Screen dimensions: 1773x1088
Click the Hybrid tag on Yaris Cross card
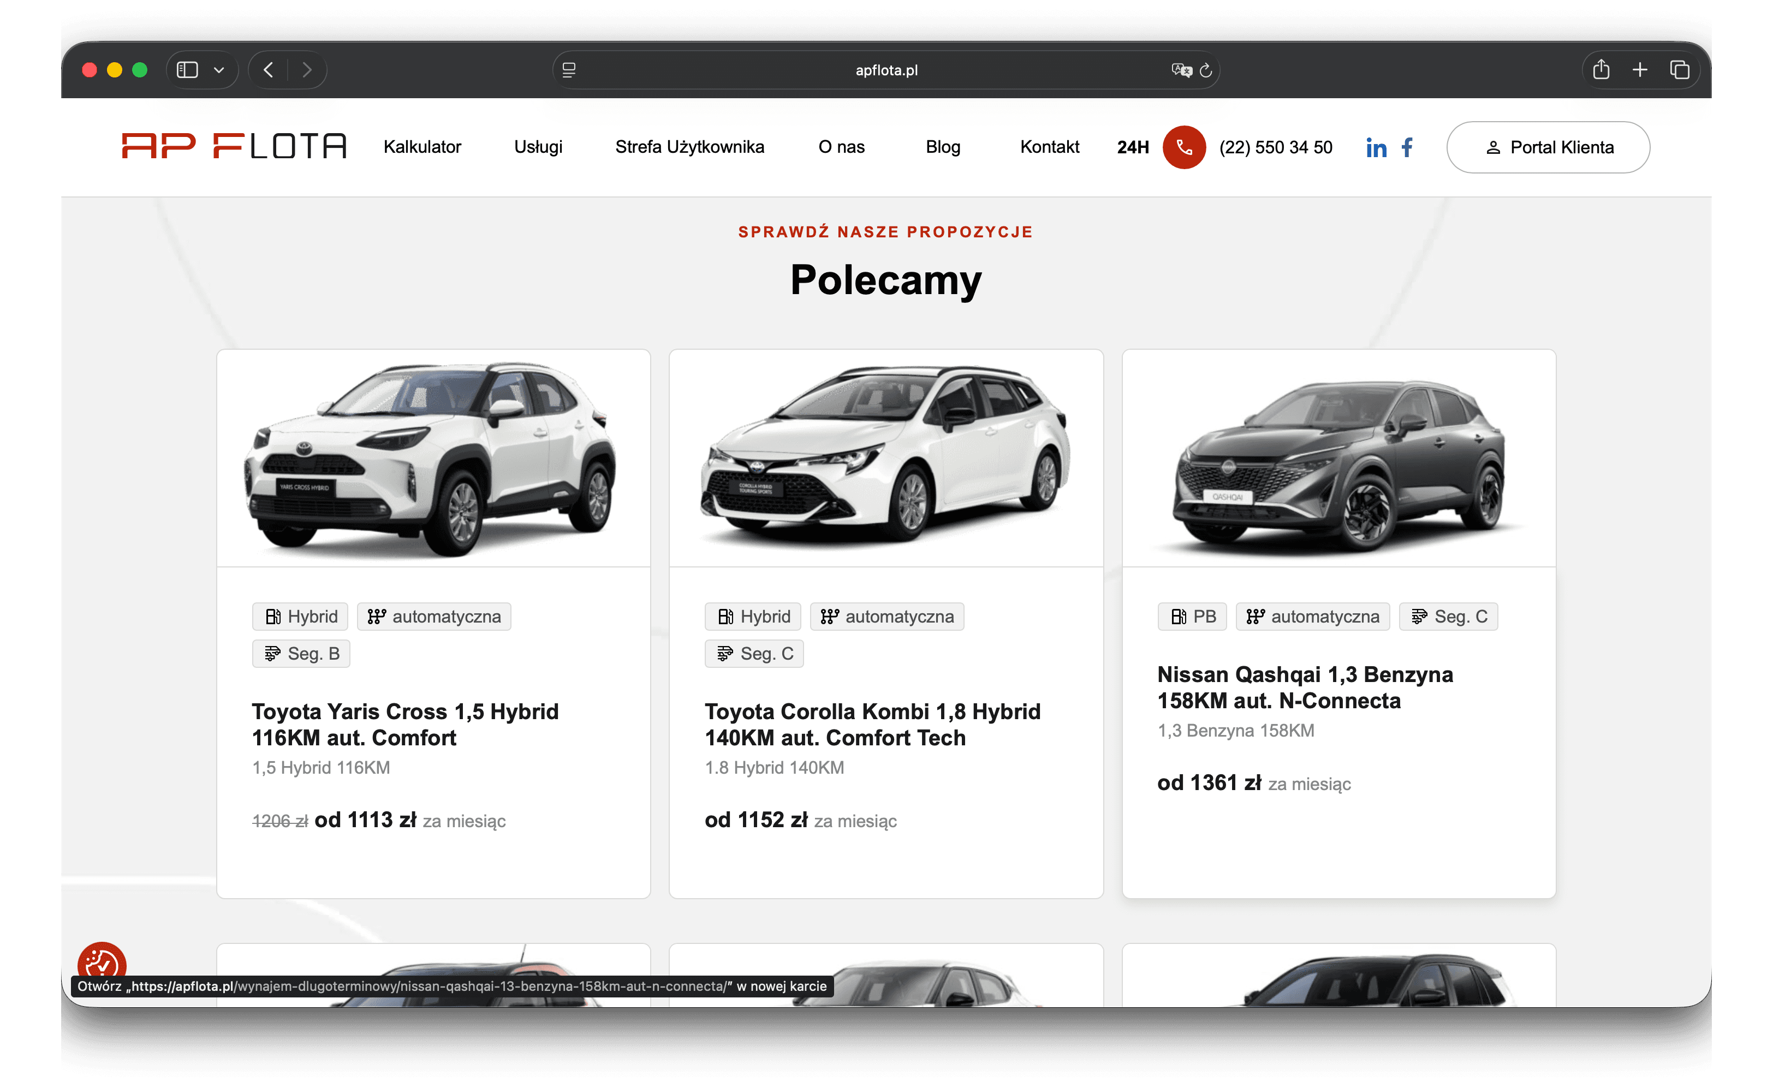[x=301, y=617]
